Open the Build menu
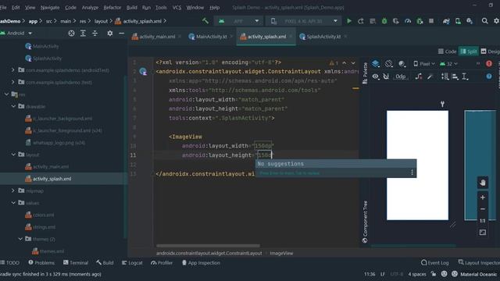The width and height of the screenshot is (500, 281). pos(132,7)
